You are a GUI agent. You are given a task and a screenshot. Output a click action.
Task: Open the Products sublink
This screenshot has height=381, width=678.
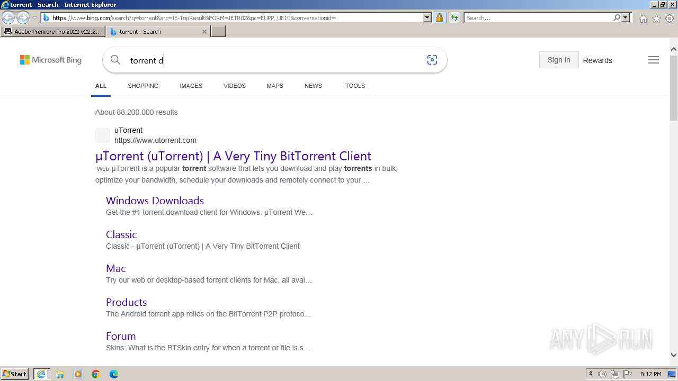(x=126, y=302)
